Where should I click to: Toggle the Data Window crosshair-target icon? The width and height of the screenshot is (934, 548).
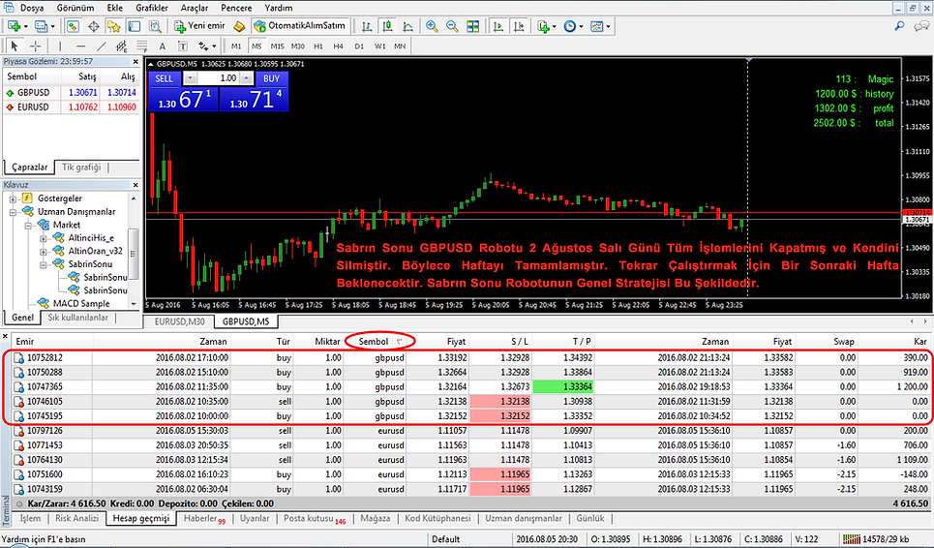94,26
